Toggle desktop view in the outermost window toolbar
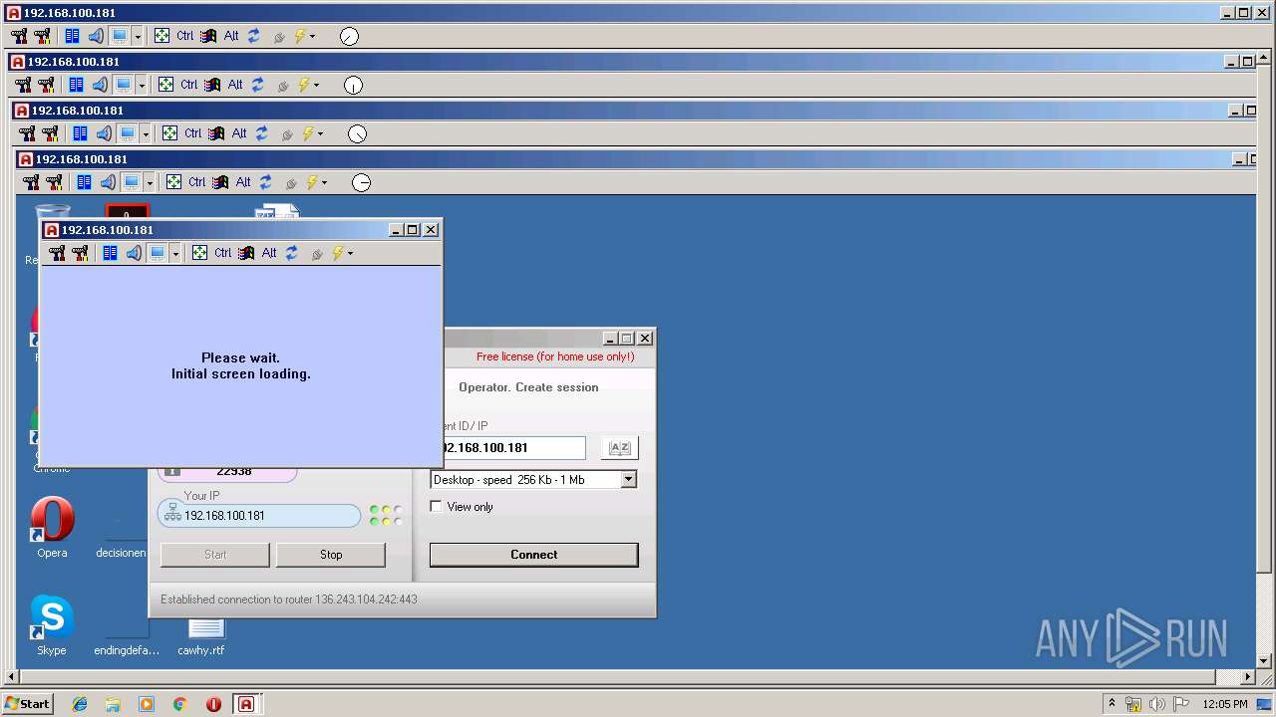 [120, 36]
